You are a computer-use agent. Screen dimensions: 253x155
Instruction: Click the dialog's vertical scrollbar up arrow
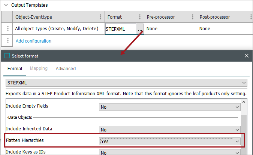(x=244, y=103)
